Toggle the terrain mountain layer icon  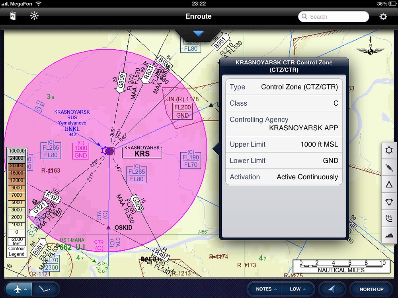[389, 235]
